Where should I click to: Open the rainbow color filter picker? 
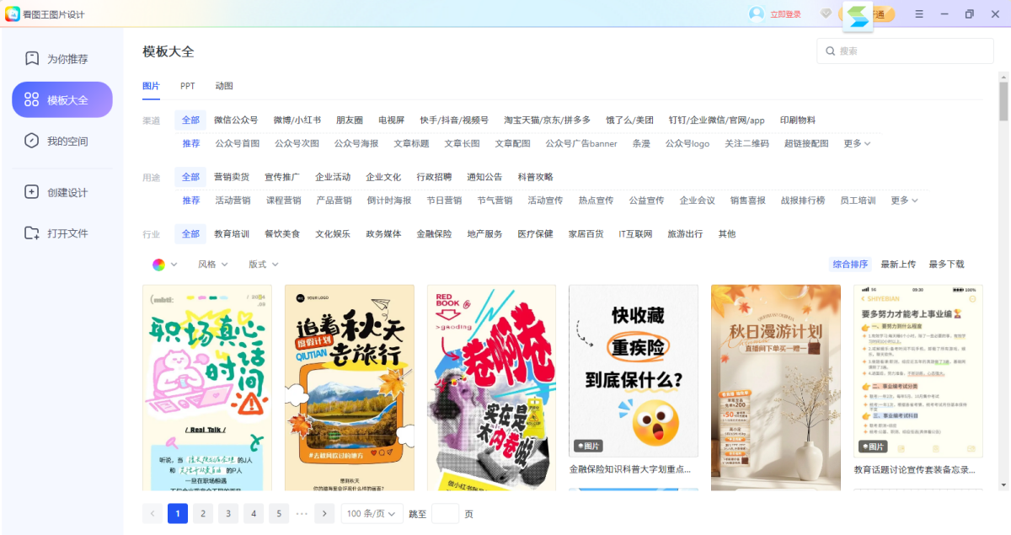[164, 265]
